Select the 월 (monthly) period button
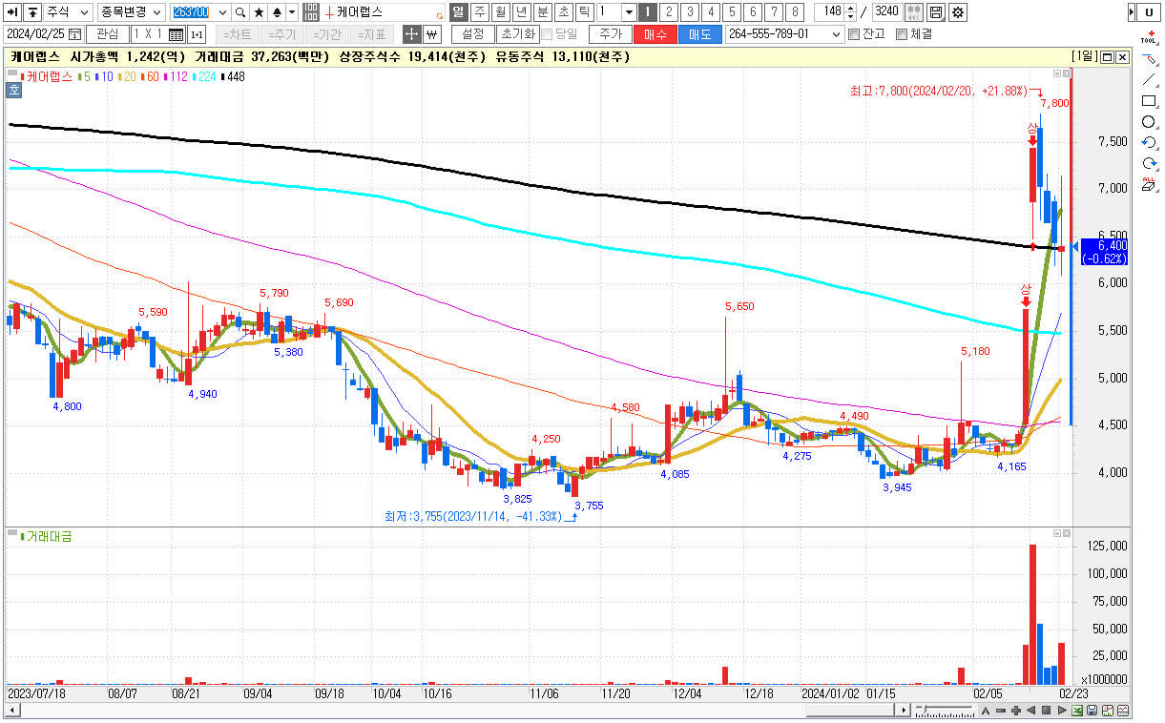This screenshot has height=723, width=1165. tap(500, 12)
